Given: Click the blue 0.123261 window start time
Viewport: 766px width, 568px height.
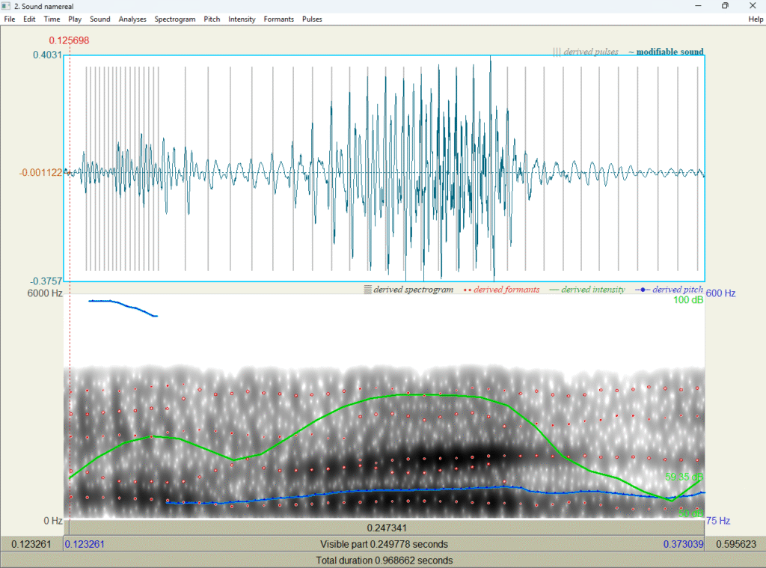Looking at the screenshot, I should [85, 544].
